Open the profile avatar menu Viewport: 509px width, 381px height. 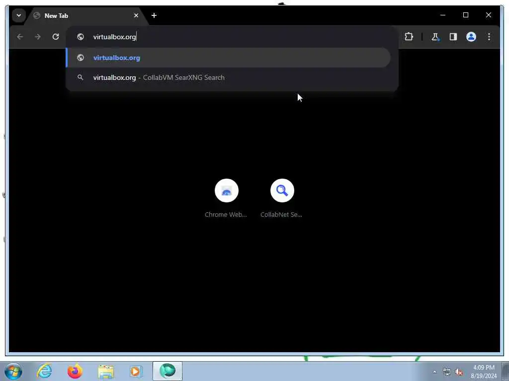pyautogui.click(x=471, y=37)
